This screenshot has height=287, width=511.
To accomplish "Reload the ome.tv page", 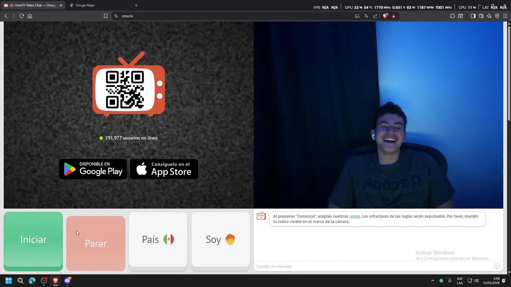I will (x=22, y=16).
